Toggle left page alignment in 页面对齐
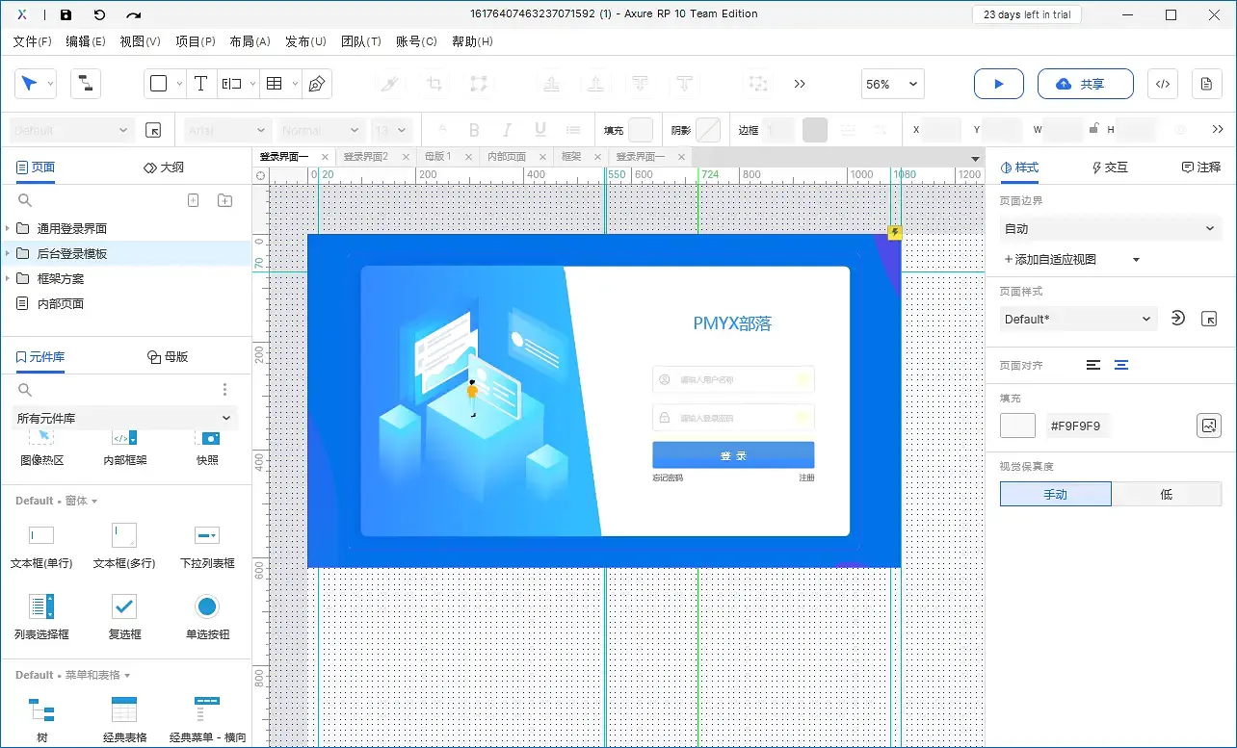This screenshot has width=1237, height=748. [1095, 364]
